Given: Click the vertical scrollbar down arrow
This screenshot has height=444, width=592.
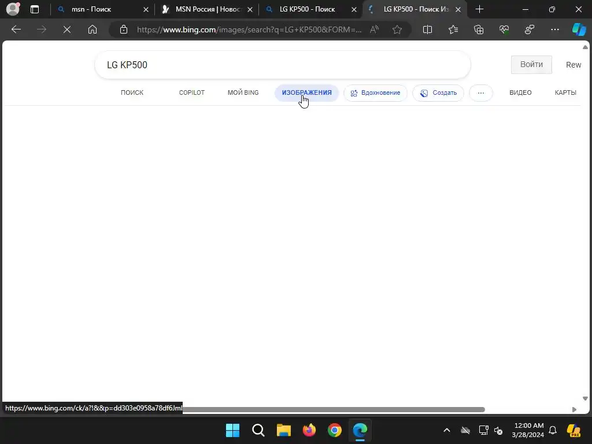Looking at the screenshot, I should pos(585,398).
